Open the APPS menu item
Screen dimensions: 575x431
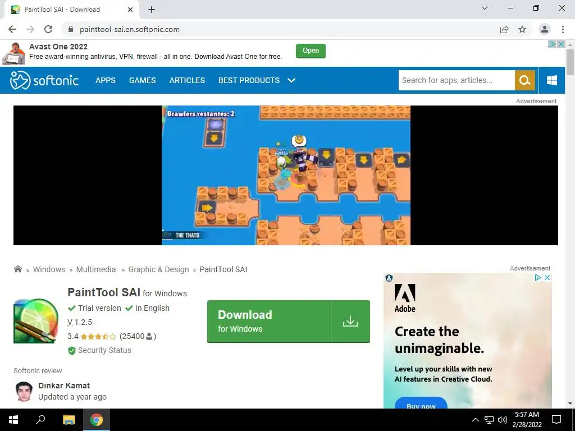[105, 80]
